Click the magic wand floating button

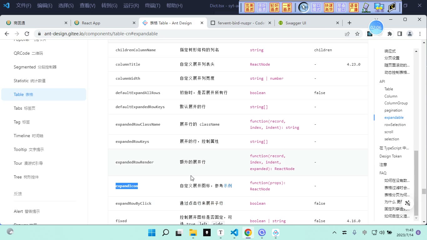(x=408, y=203)
